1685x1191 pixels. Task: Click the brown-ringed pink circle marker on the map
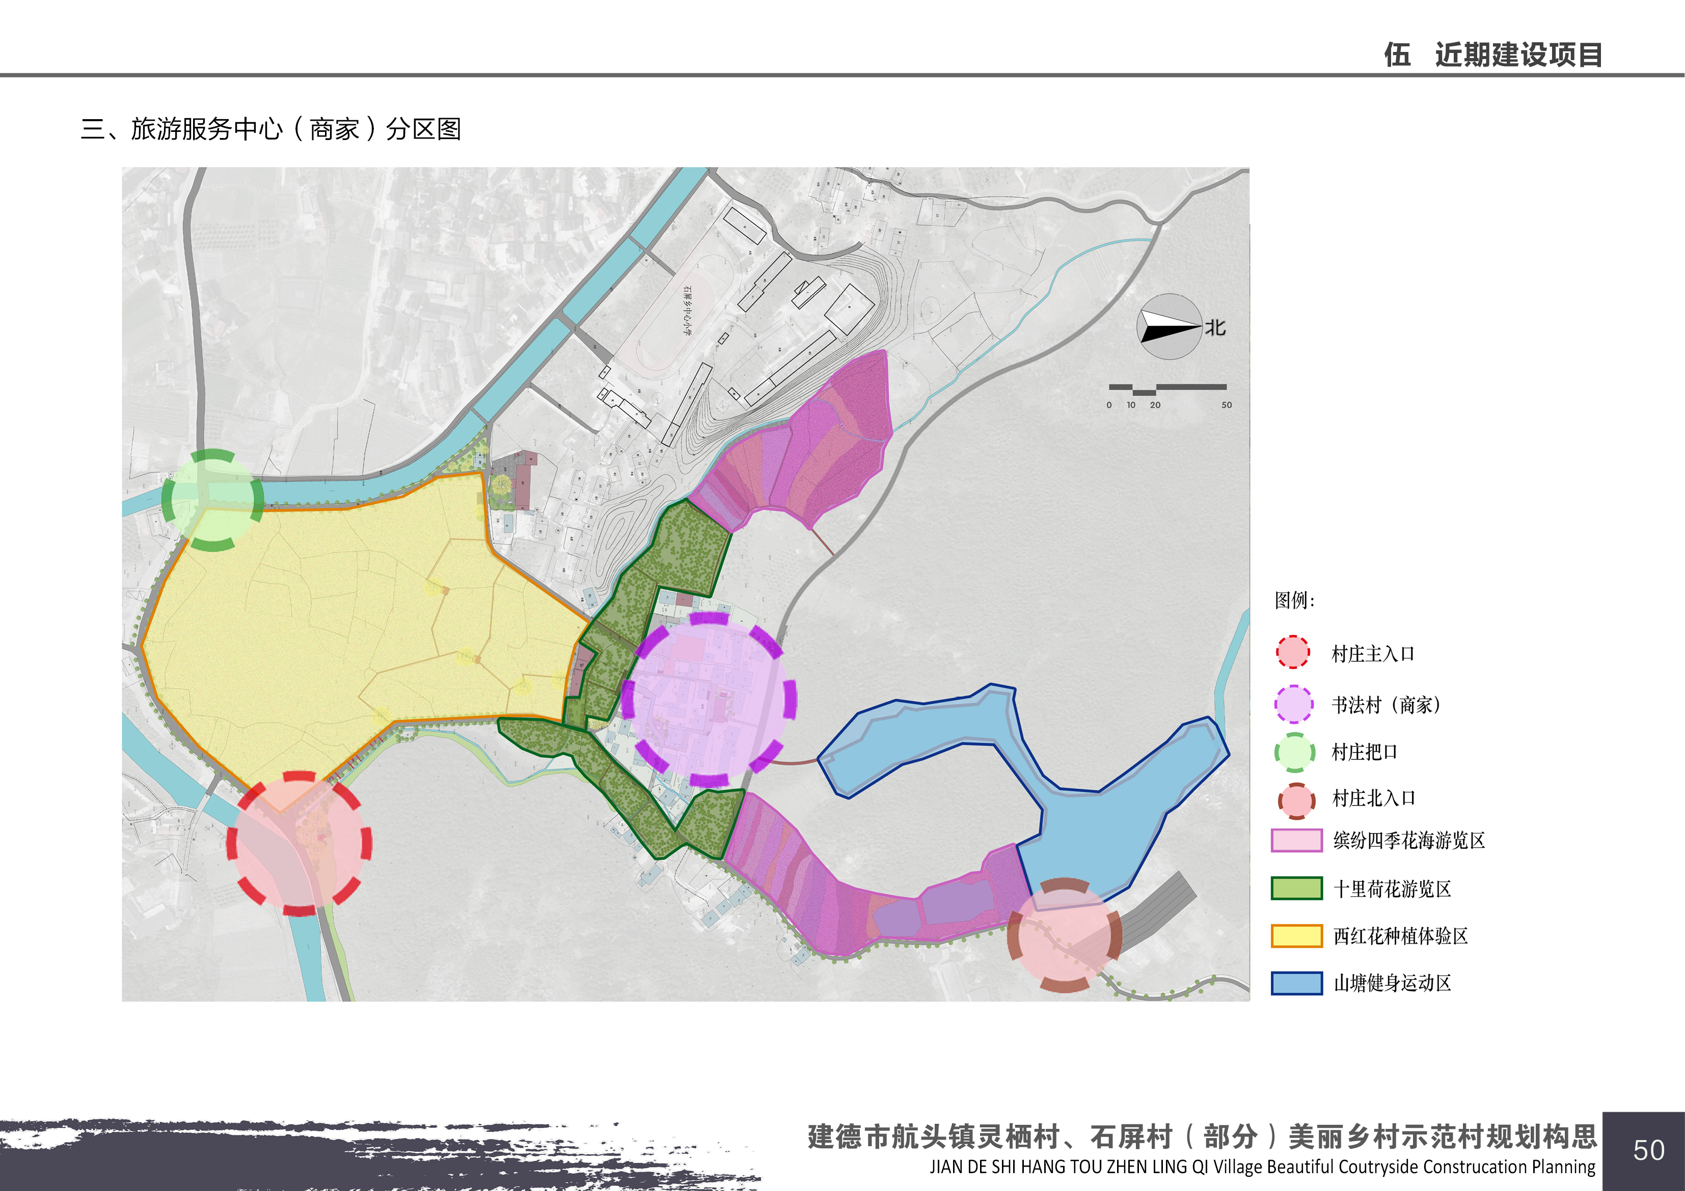pyautogui.click(x=1064, y=935)
